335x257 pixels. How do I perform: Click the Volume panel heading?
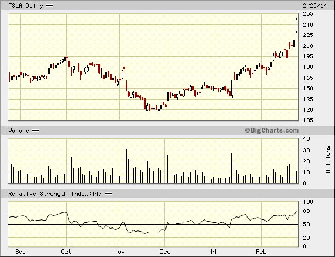click(19, 130)
